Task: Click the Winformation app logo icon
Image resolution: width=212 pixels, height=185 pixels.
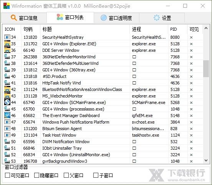Action: point(7,6)
